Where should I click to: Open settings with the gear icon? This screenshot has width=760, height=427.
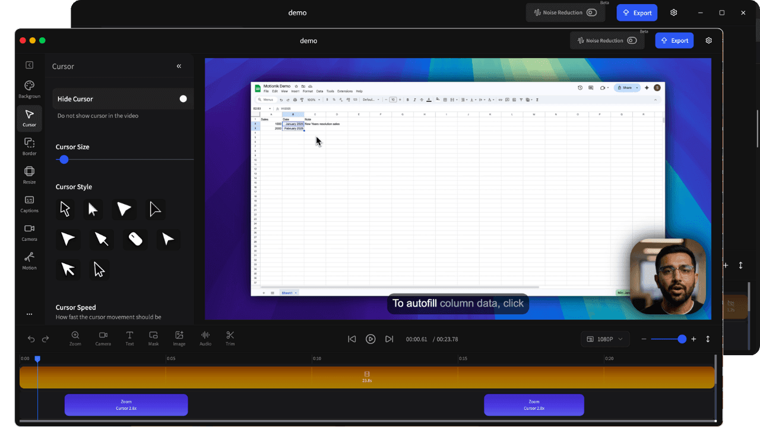pyautogui.click(x=708, y=40)
